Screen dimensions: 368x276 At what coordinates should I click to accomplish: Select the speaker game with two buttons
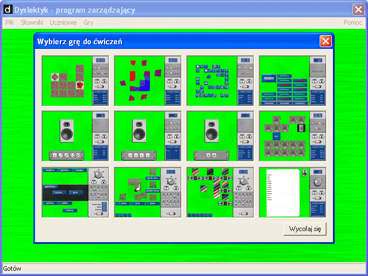click(x=220, y=136)
